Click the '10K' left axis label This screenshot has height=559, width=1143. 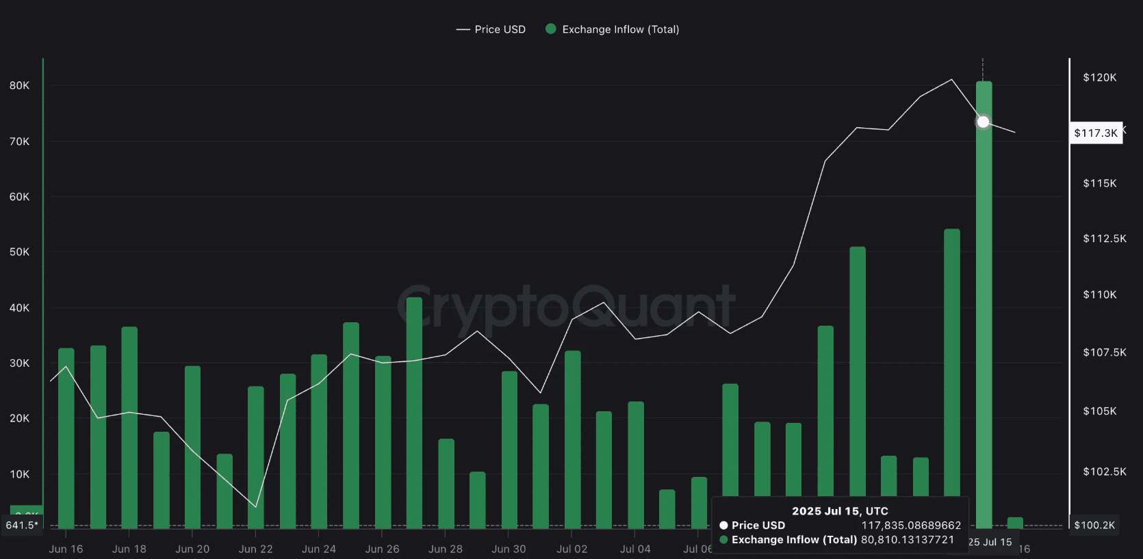click(19, 474)
